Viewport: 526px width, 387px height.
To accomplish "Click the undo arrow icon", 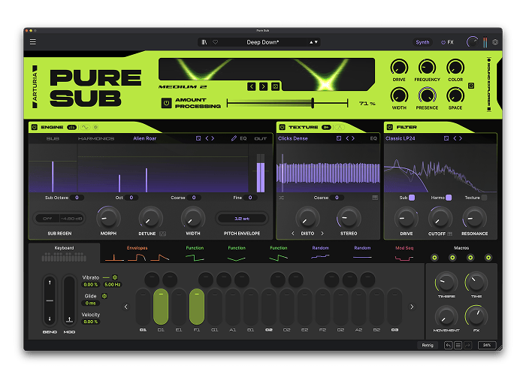I will point(448,345).
